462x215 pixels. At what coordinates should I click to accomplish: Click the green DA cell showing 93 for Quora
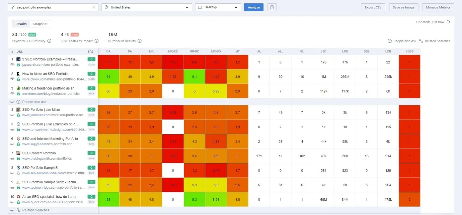(x=108, y=200)
